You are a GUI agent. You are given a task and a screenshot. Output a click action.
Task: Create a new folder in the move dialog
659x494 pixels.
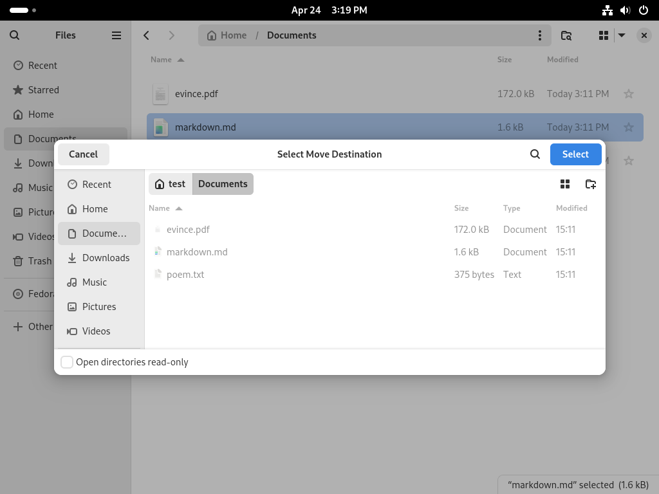pos(591,184)
